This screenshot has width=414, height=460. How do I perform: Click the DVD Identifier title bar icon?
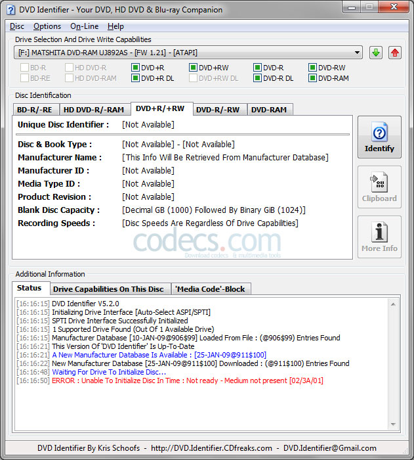coord(11,10)
